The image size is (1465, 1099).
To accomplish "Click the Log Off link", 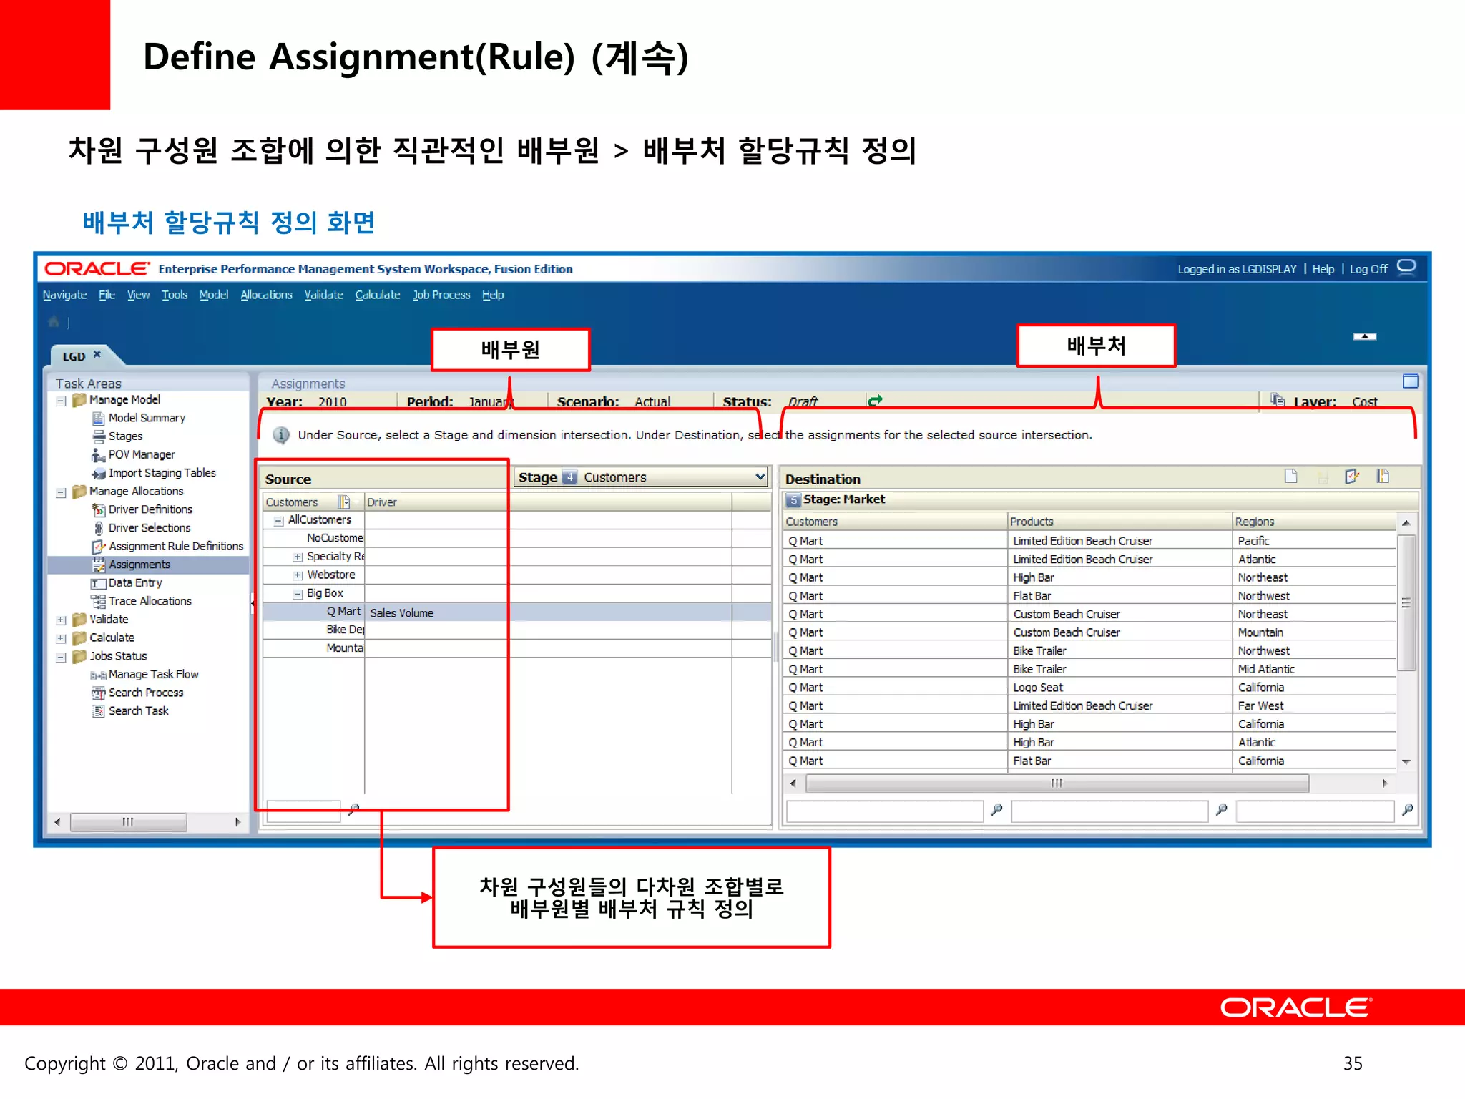I will pos(1368,269).
